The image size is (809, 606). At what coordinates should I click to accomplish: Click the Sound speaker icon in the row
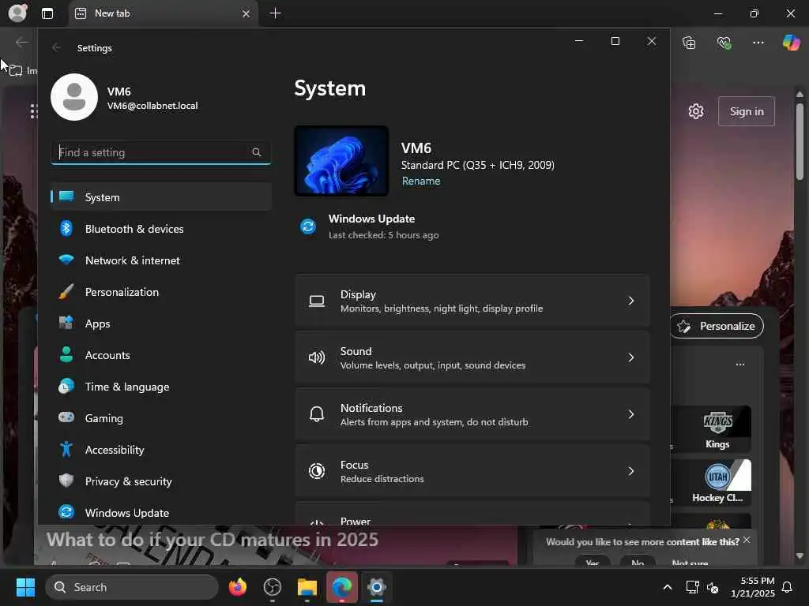click(317, 357)
